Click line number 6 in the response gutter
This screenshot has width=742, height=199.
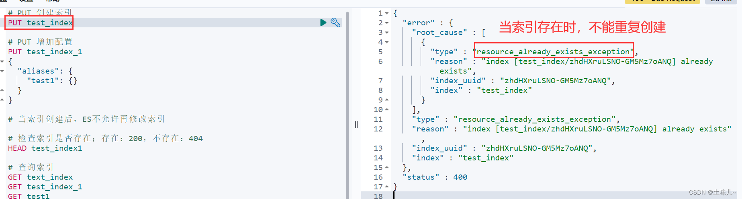pos(380,62)
